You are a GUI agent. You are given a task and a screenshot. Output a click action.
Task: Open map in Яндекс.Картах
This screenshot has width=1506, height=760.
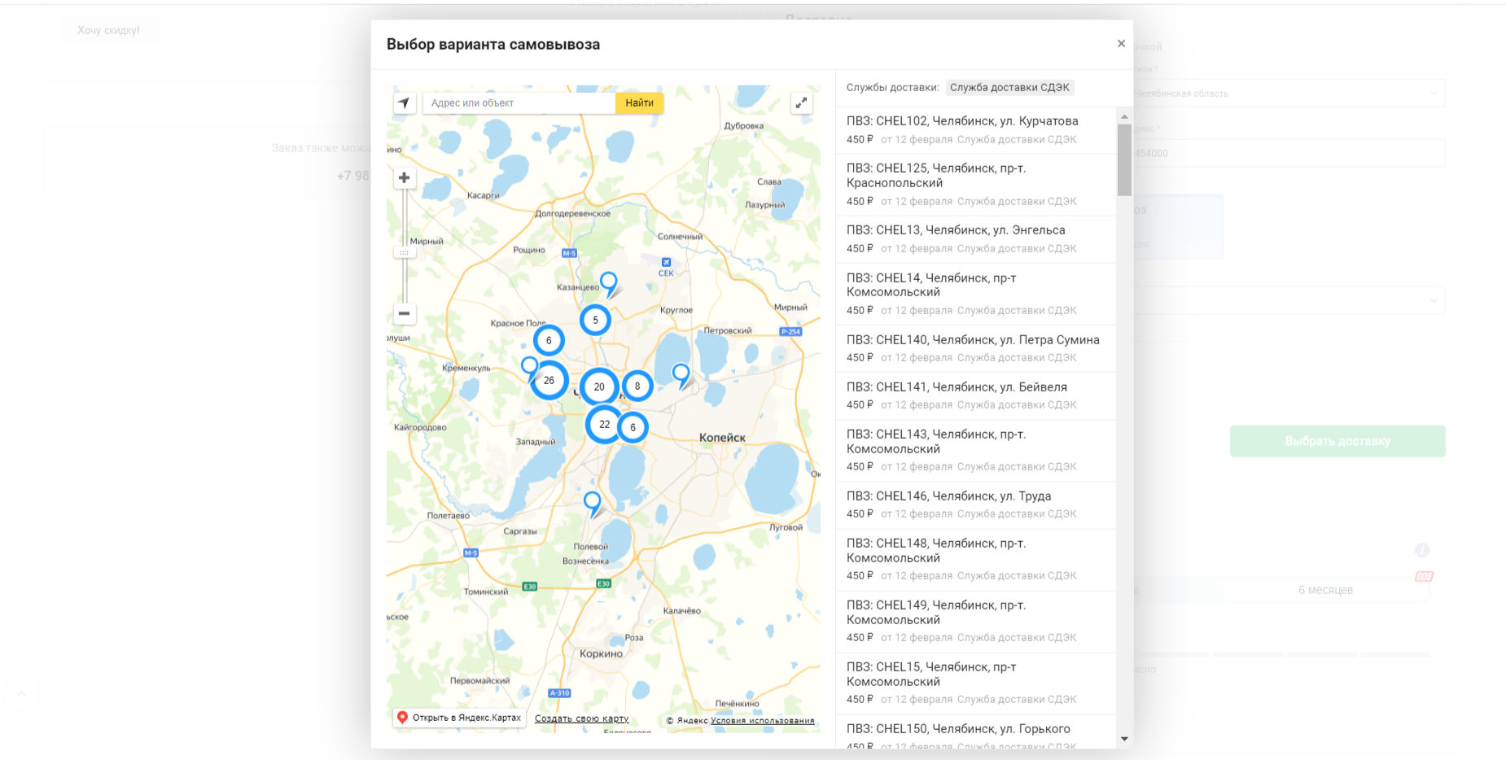pos(459,718)
